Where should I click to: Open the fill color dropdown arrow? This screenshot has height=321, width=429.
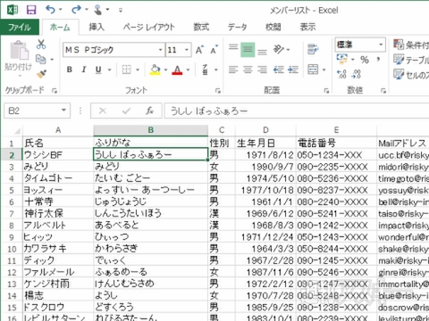coord(165,70)
